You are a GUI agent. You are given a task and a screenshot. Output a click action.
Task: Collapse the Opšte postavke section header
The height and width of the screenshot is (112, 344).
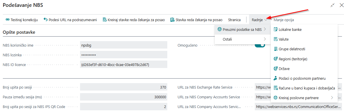[19, 32]
